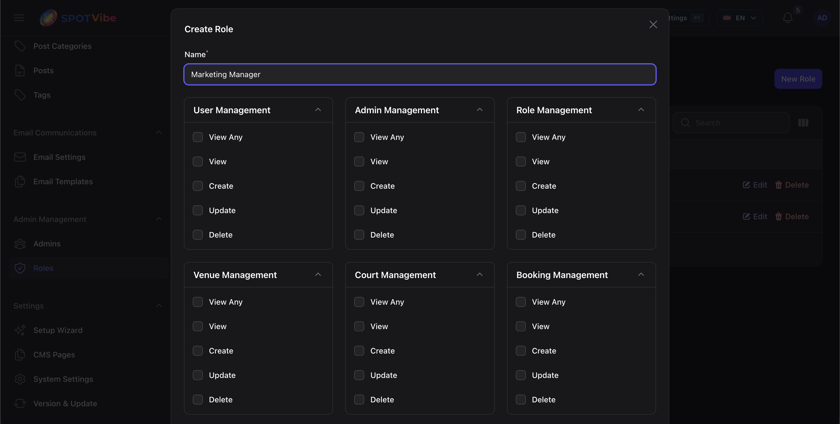Click the UK flag language icon

727,18
